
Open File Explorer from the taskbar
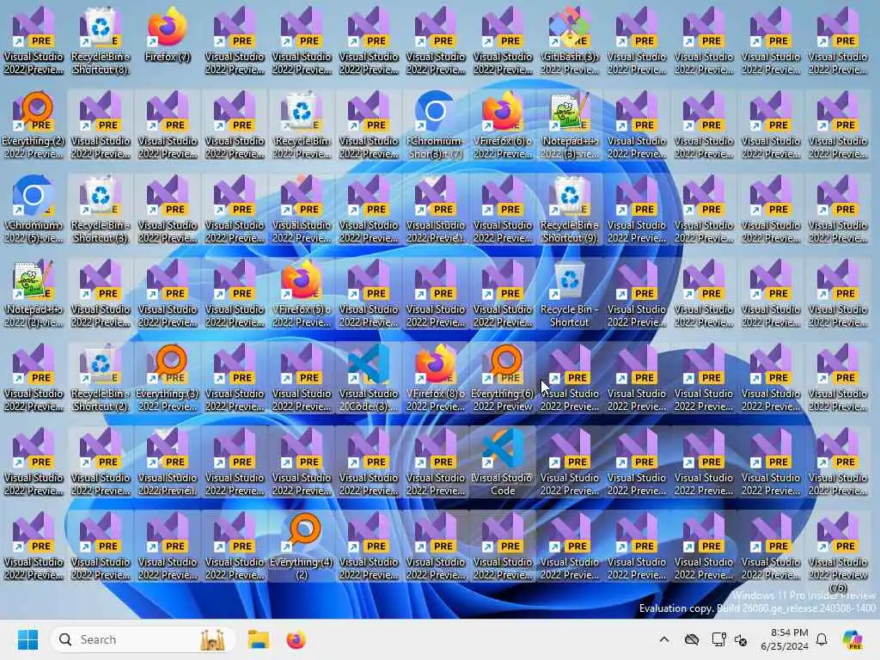click(259, 639)
